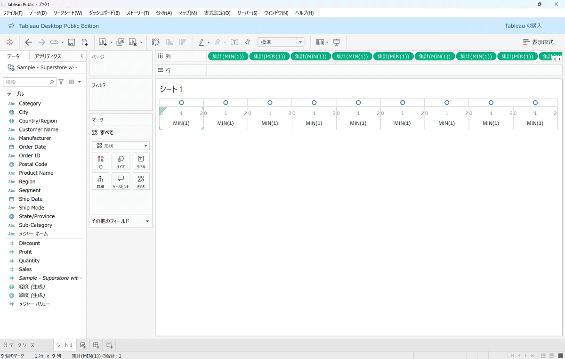Click the シート 1 sheet title

pos(171,90)
